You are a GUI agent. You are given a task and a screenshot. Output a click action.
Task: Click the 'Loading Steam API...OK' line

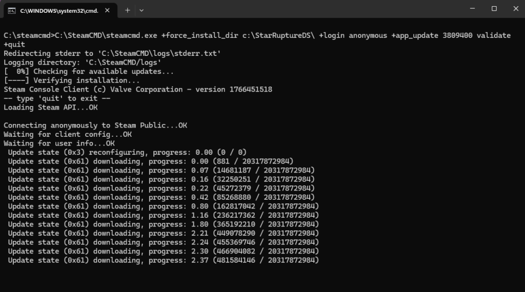(50, 107)
